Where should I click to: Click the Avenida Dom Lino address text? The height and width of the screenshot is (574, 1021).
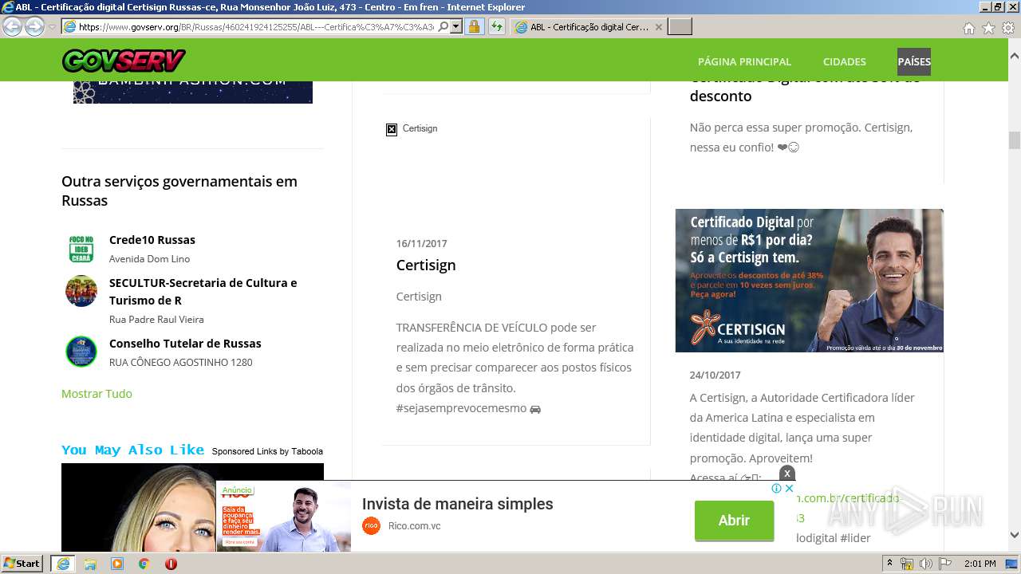149,259
